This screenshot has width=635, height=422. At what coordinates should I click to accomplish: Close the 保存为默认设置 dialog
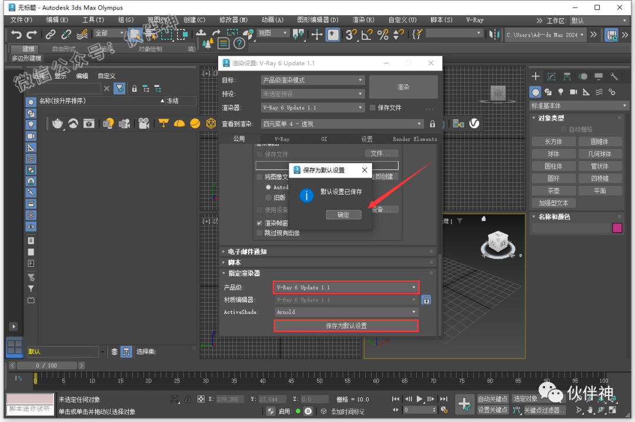365,170
